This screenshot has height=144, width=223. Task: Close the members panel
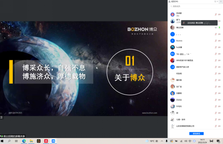click(x=217, y=1)
